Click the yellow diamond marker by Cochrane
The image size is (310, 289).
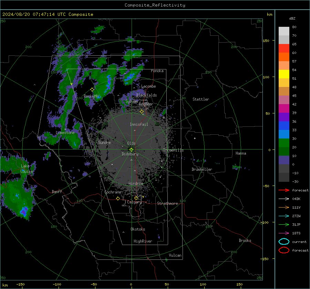coord(118,199)
